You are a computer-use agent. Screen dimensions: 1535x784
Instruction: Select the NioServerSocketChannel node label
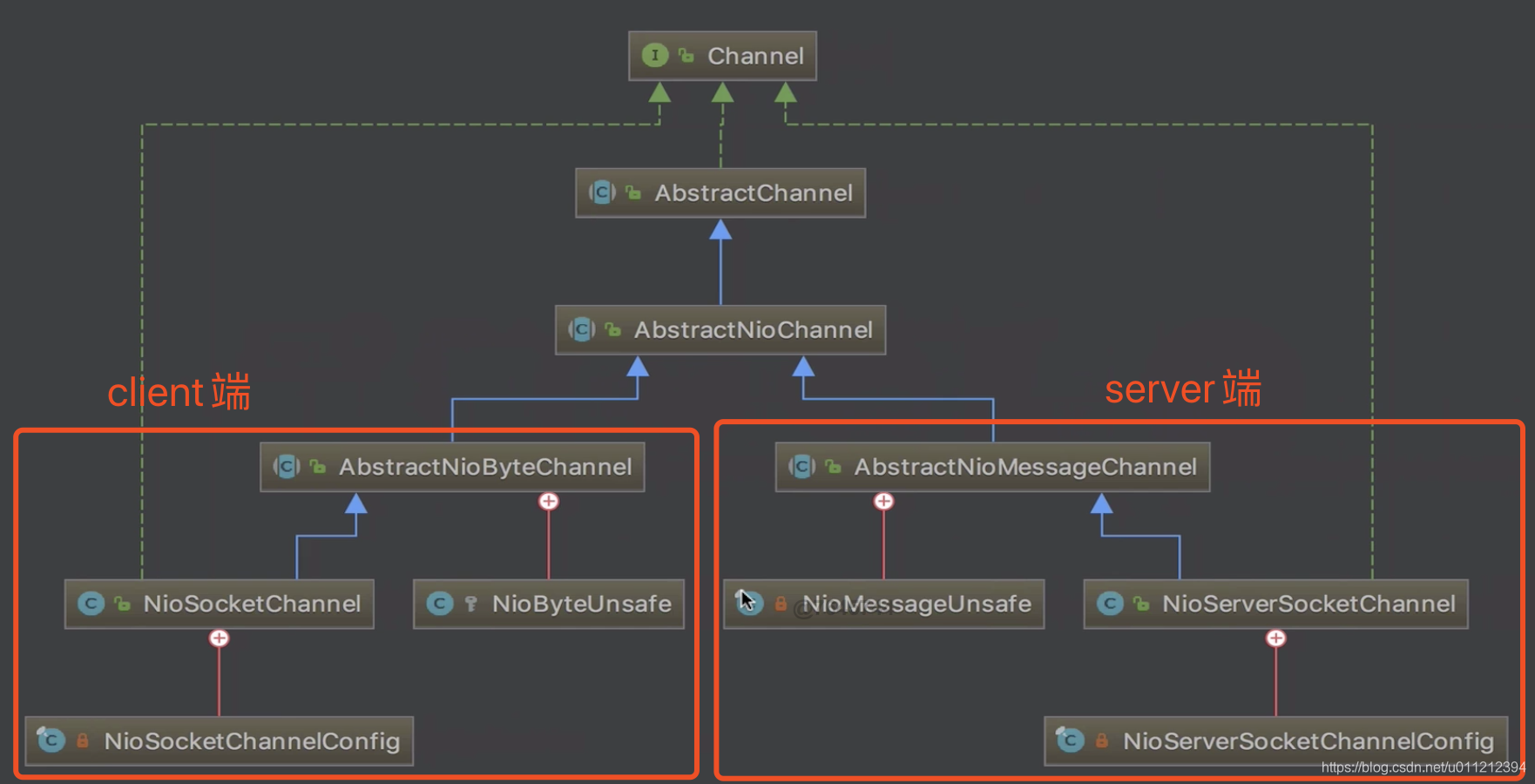1308,604
